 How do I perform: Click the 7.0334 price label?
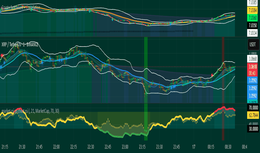253,33
